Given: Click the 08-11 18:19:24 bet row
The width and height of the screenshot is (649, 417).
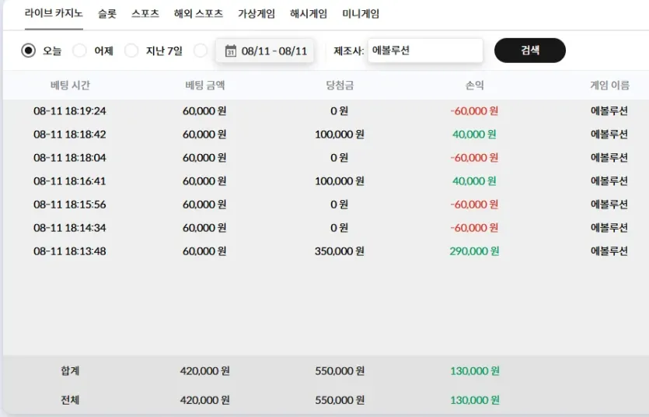Looking at the screenshot, I should pyautogui.click(x=70, y=111).
